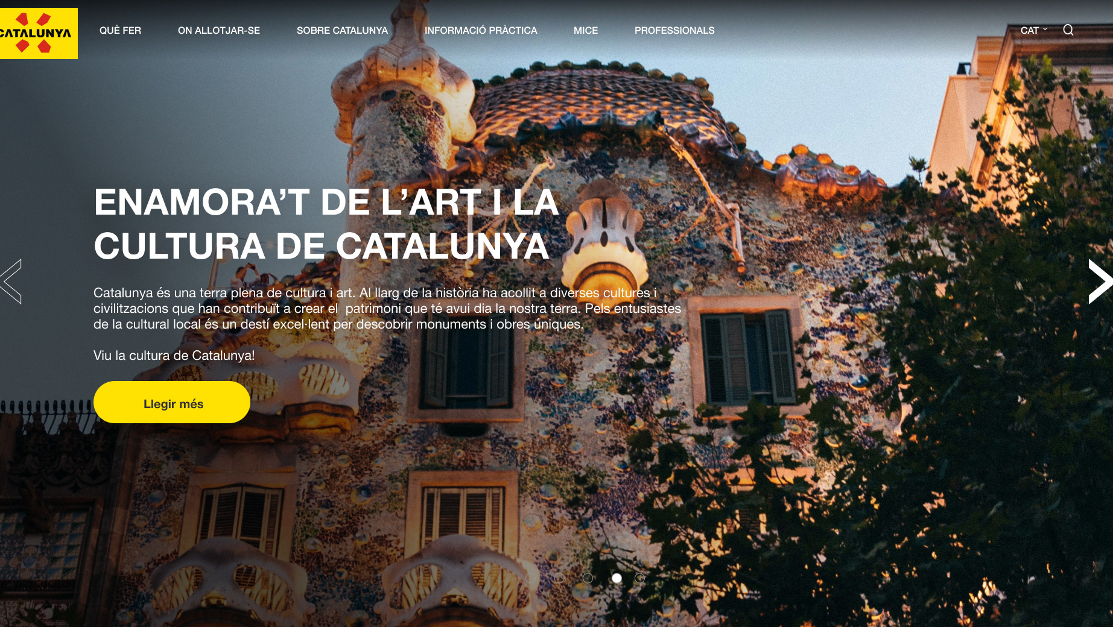Open the Sobre Catalunya menu
The width and height of the screenshot is (1113, 627).
[342, 30]
